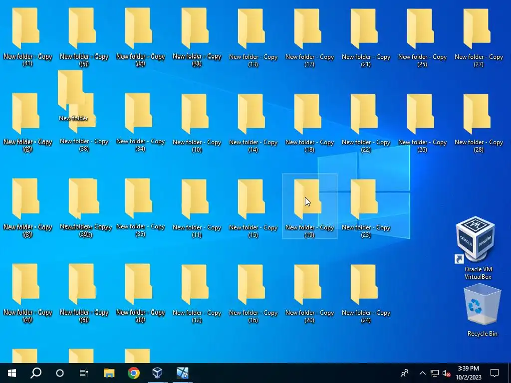The width and height of the screenshot is (511, 383).
Task: Show hidden system tray icons
Action: point(422,373)
